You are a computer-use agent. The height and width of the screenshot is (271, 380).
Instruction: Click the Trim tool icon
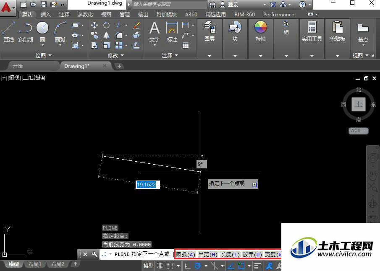[118, 25]
